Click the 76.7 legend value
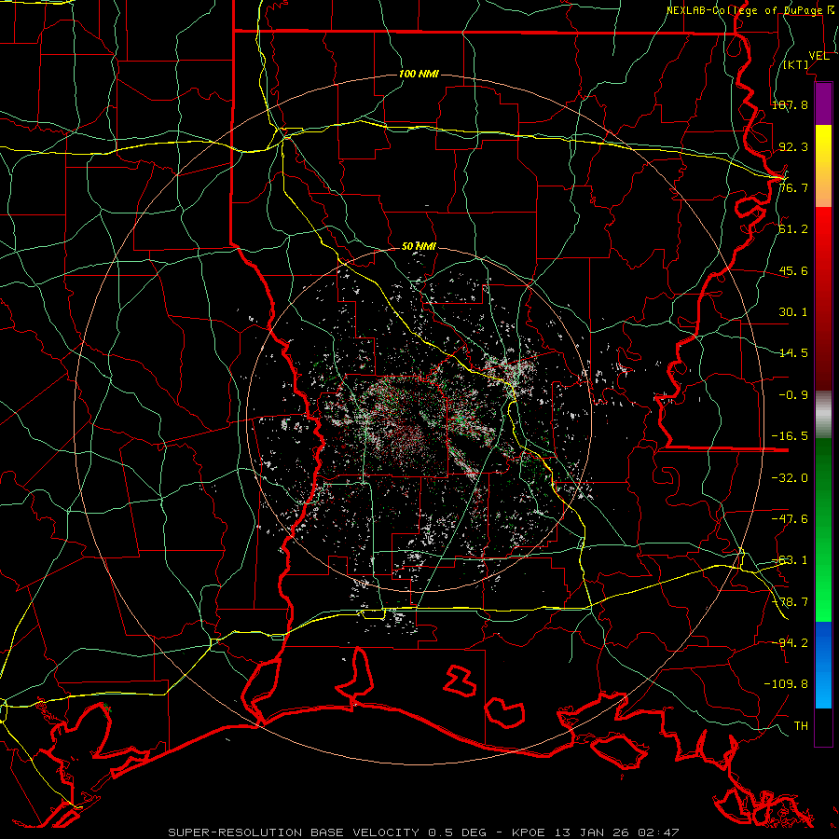 click(793, 187)
